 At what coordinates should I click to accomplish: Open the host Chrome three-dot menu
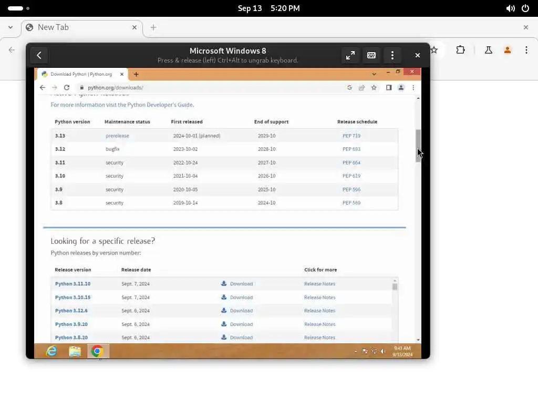[526, 50]
